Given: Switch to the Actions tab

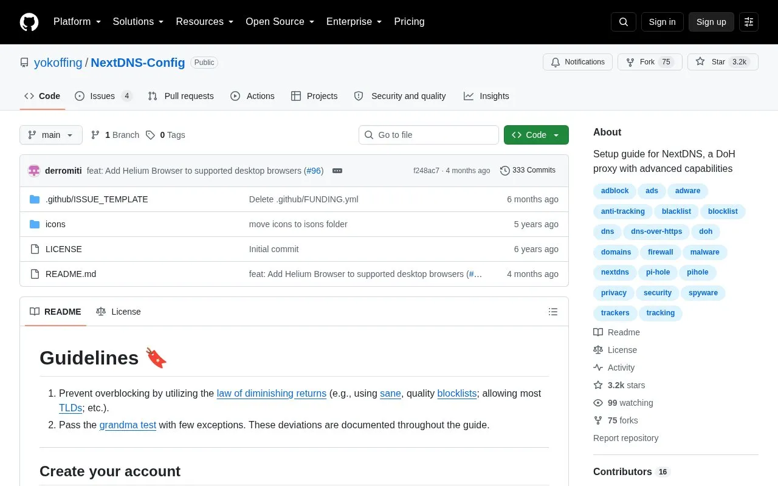Looking at the screenshot, I should coord(252,96).
